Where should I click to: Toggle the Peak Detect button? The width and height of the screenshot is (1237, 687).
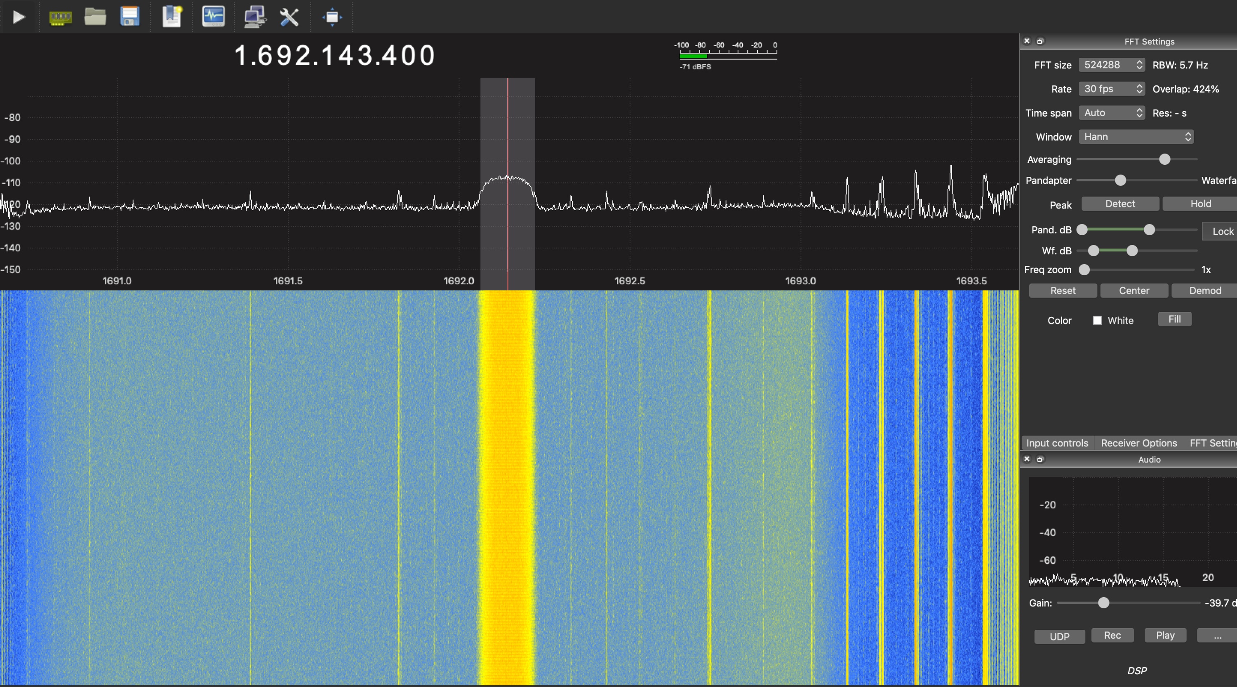click(x=1120, y=204)
